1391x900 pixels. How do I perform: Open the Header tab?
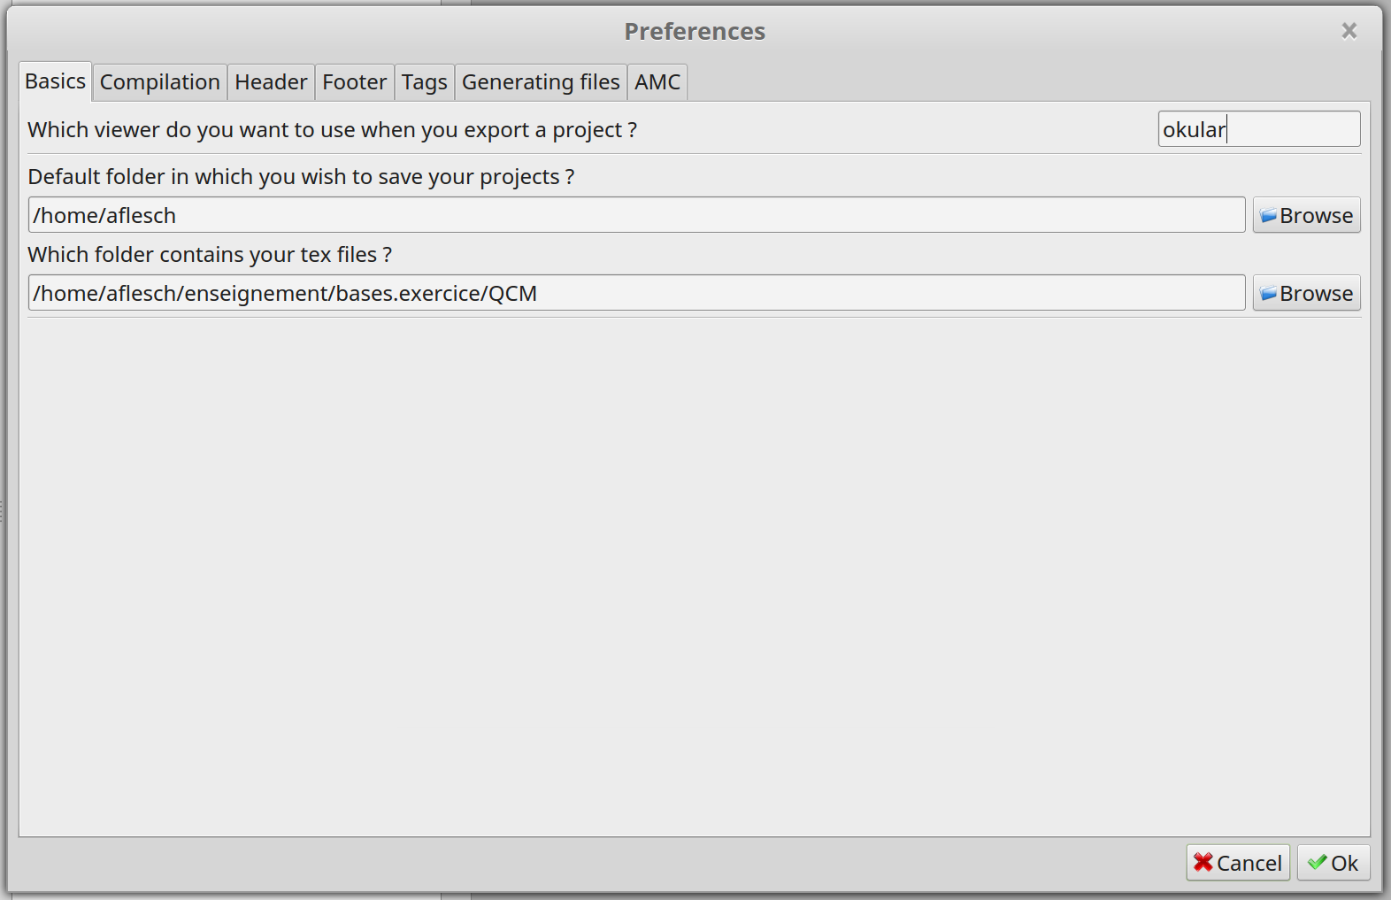click(x=271, y=82)
